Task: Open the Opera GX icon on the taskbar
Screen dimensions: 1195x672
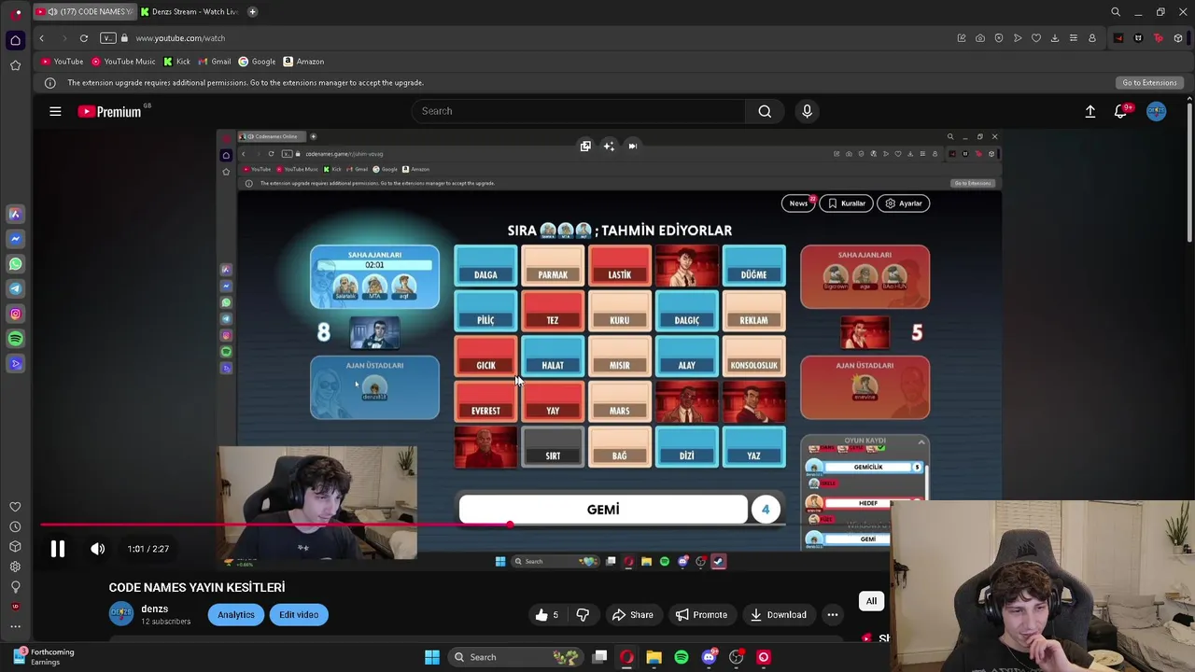Action: click(x=626, y=657)
